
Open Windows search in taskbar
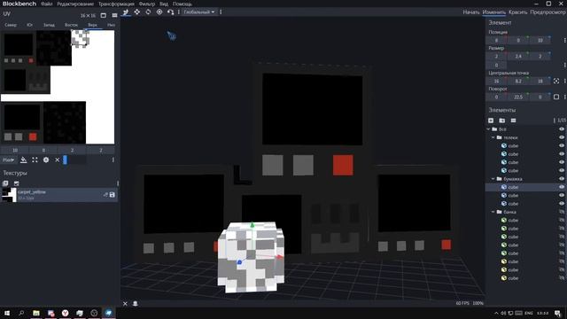(21, 313)
